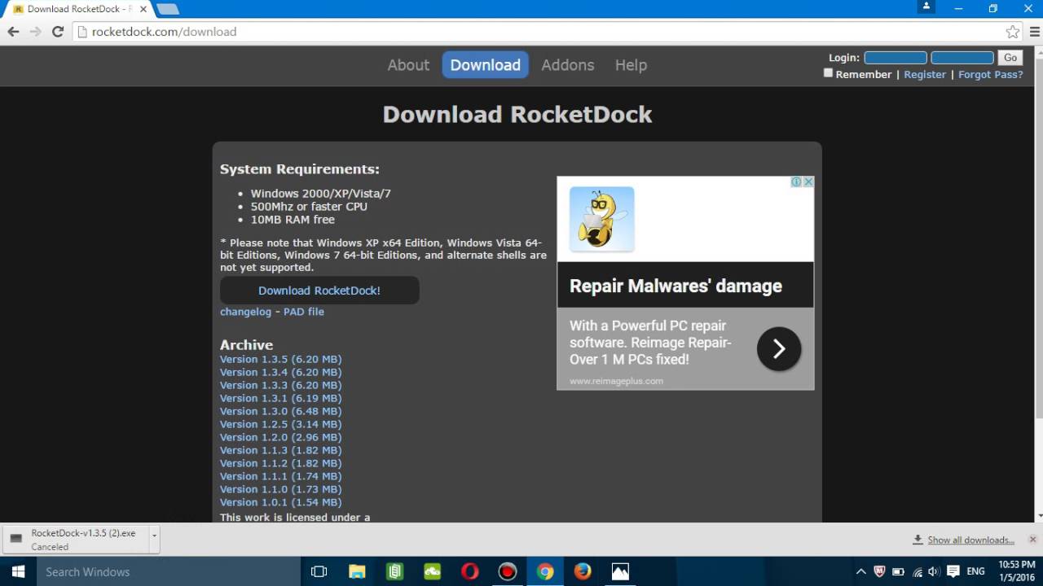Click the bee mascot image in the ad
This screenshot has width=1043, height=586.
pyautogui.click(x=602, y=219)
